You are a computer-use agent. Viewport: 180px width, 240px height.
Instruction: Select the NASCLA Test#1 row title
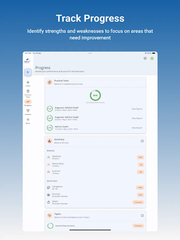coord(62,127)
